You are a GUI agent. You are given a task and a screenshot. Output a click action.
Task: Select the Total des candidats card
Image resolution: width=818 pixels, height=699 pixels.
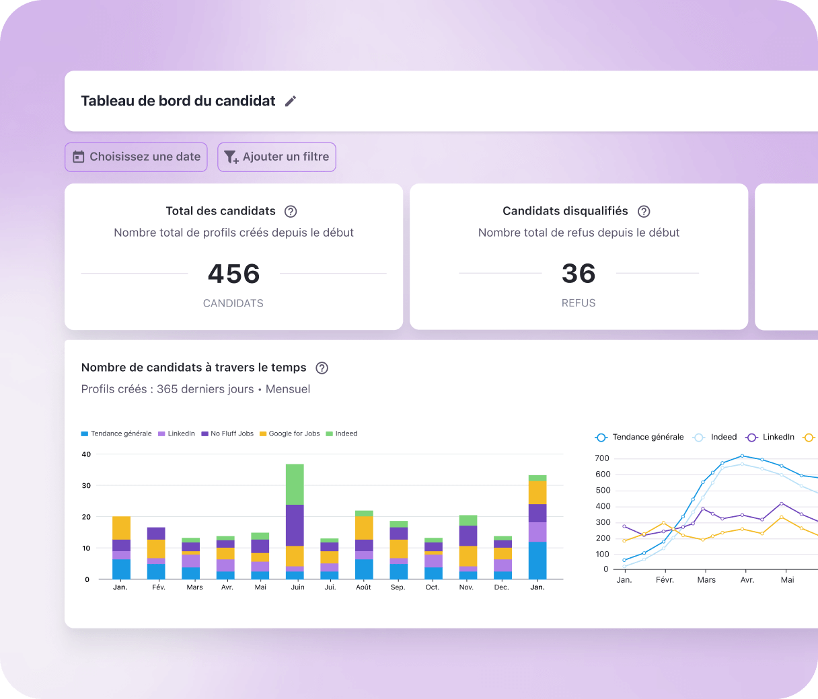tap(233, 257)
